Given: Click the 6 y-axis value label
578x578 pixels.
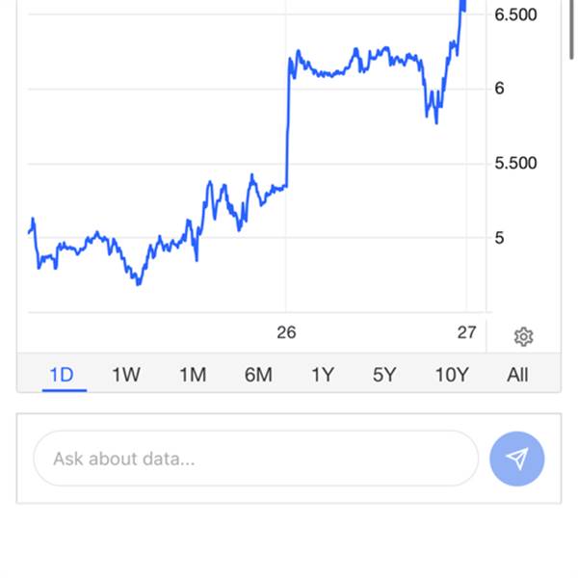Looking at the screenshot, I should 500,89.
